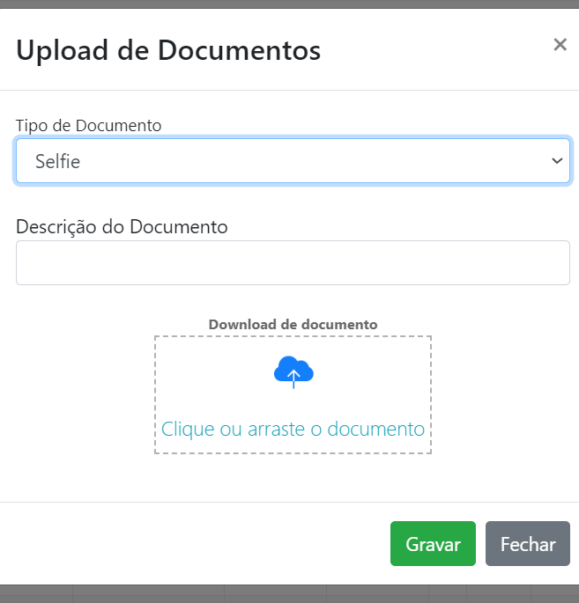The height and width of the screenshot is (603, 579).
Task: Click the dimmed backdrop above the modal
Action: pyautogui.click(x=289, y=4)
